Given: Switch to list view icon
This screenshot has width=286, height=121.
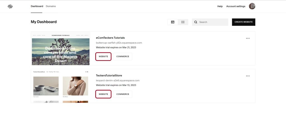Looking at the screenshot, I should point(183,22).
